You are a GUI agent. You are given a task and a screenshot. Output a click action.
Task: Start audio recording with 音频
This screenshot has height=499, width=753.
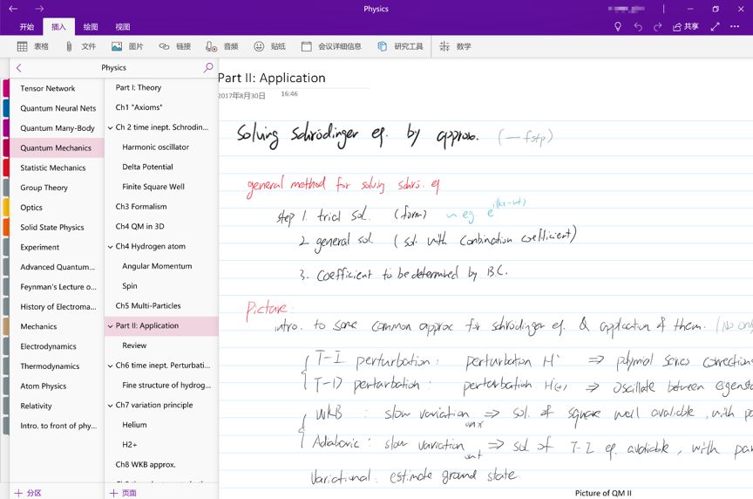pos(211,46)
